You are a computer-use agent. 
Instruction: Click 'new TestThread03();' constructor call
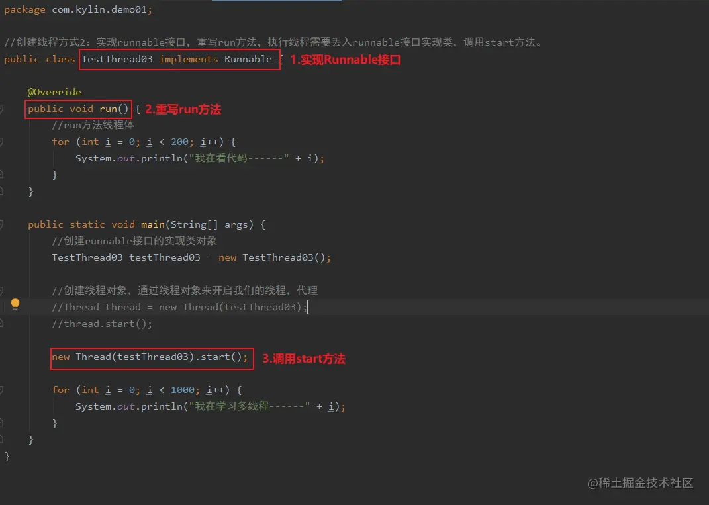[275, 257]
